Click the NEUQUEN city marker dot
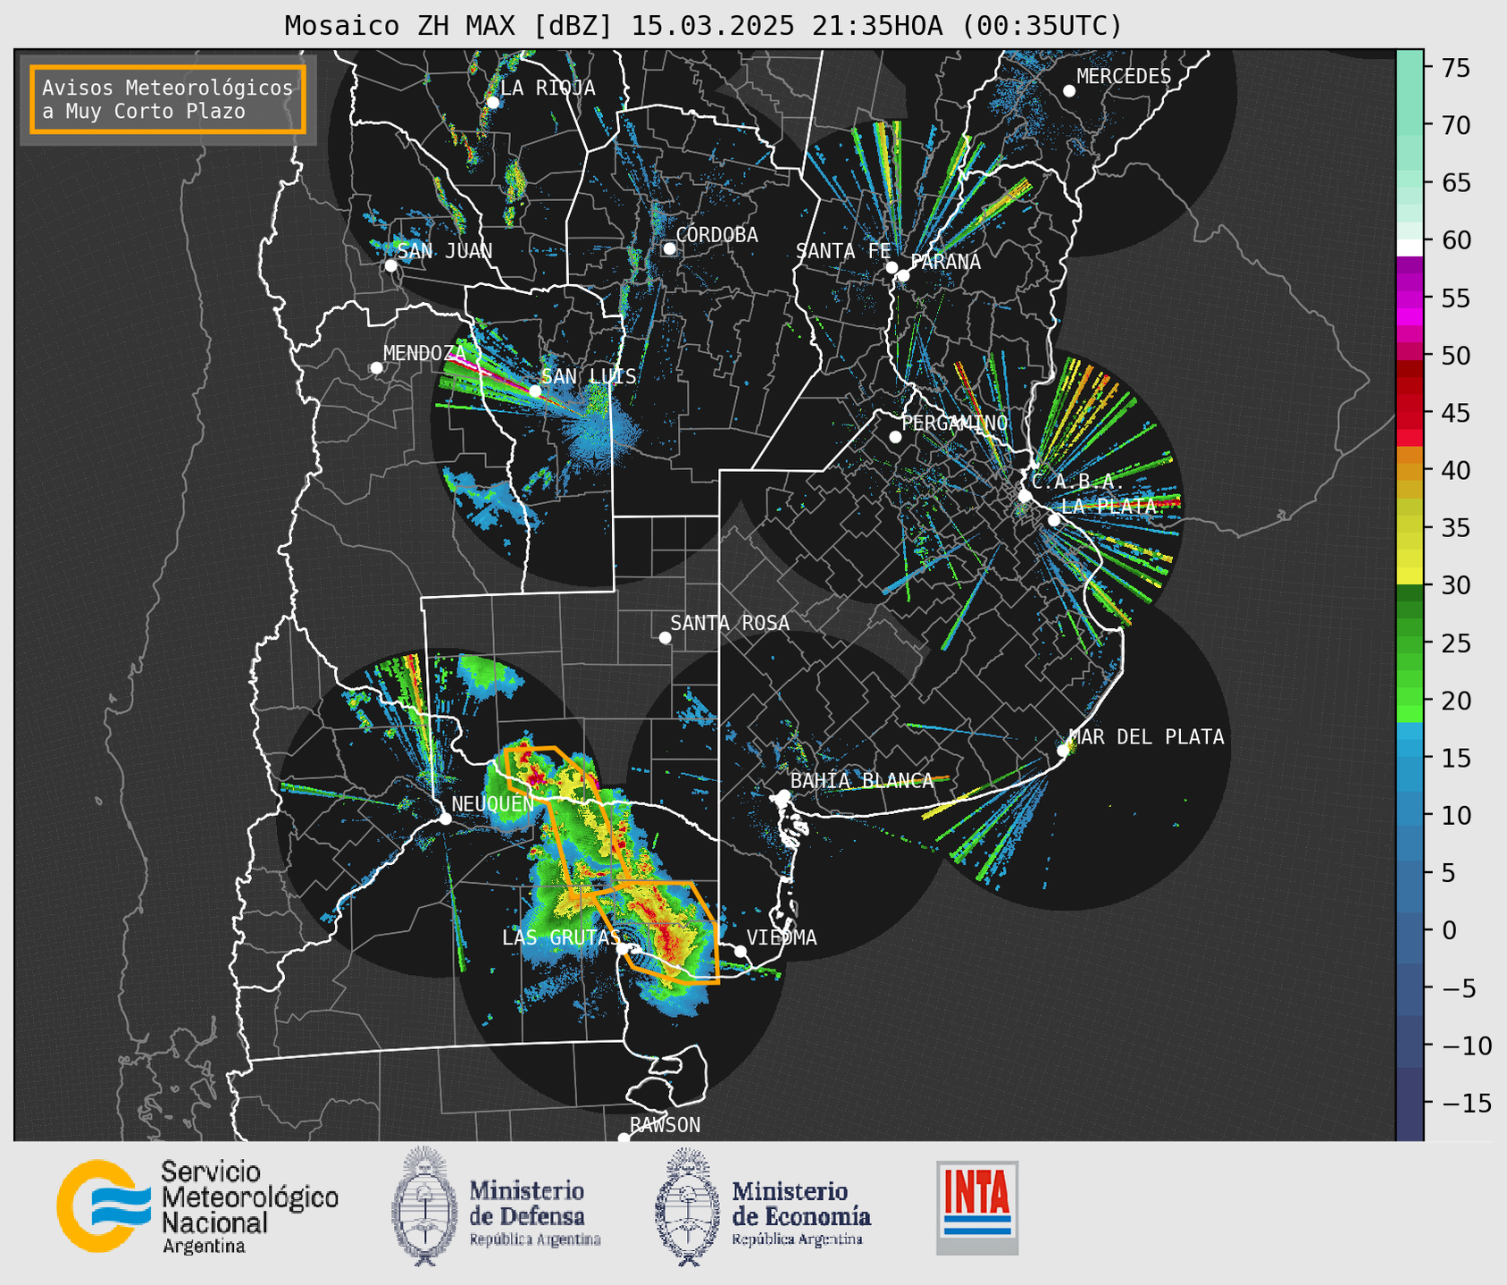This screenshot has width=1507, height=1285. coord(445,819)
